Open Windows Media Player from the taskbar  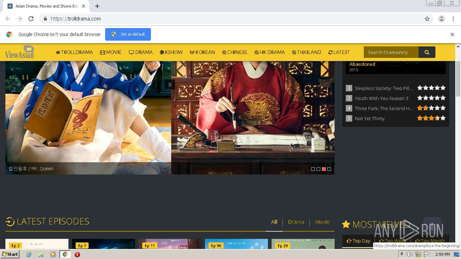coord(53,254)
